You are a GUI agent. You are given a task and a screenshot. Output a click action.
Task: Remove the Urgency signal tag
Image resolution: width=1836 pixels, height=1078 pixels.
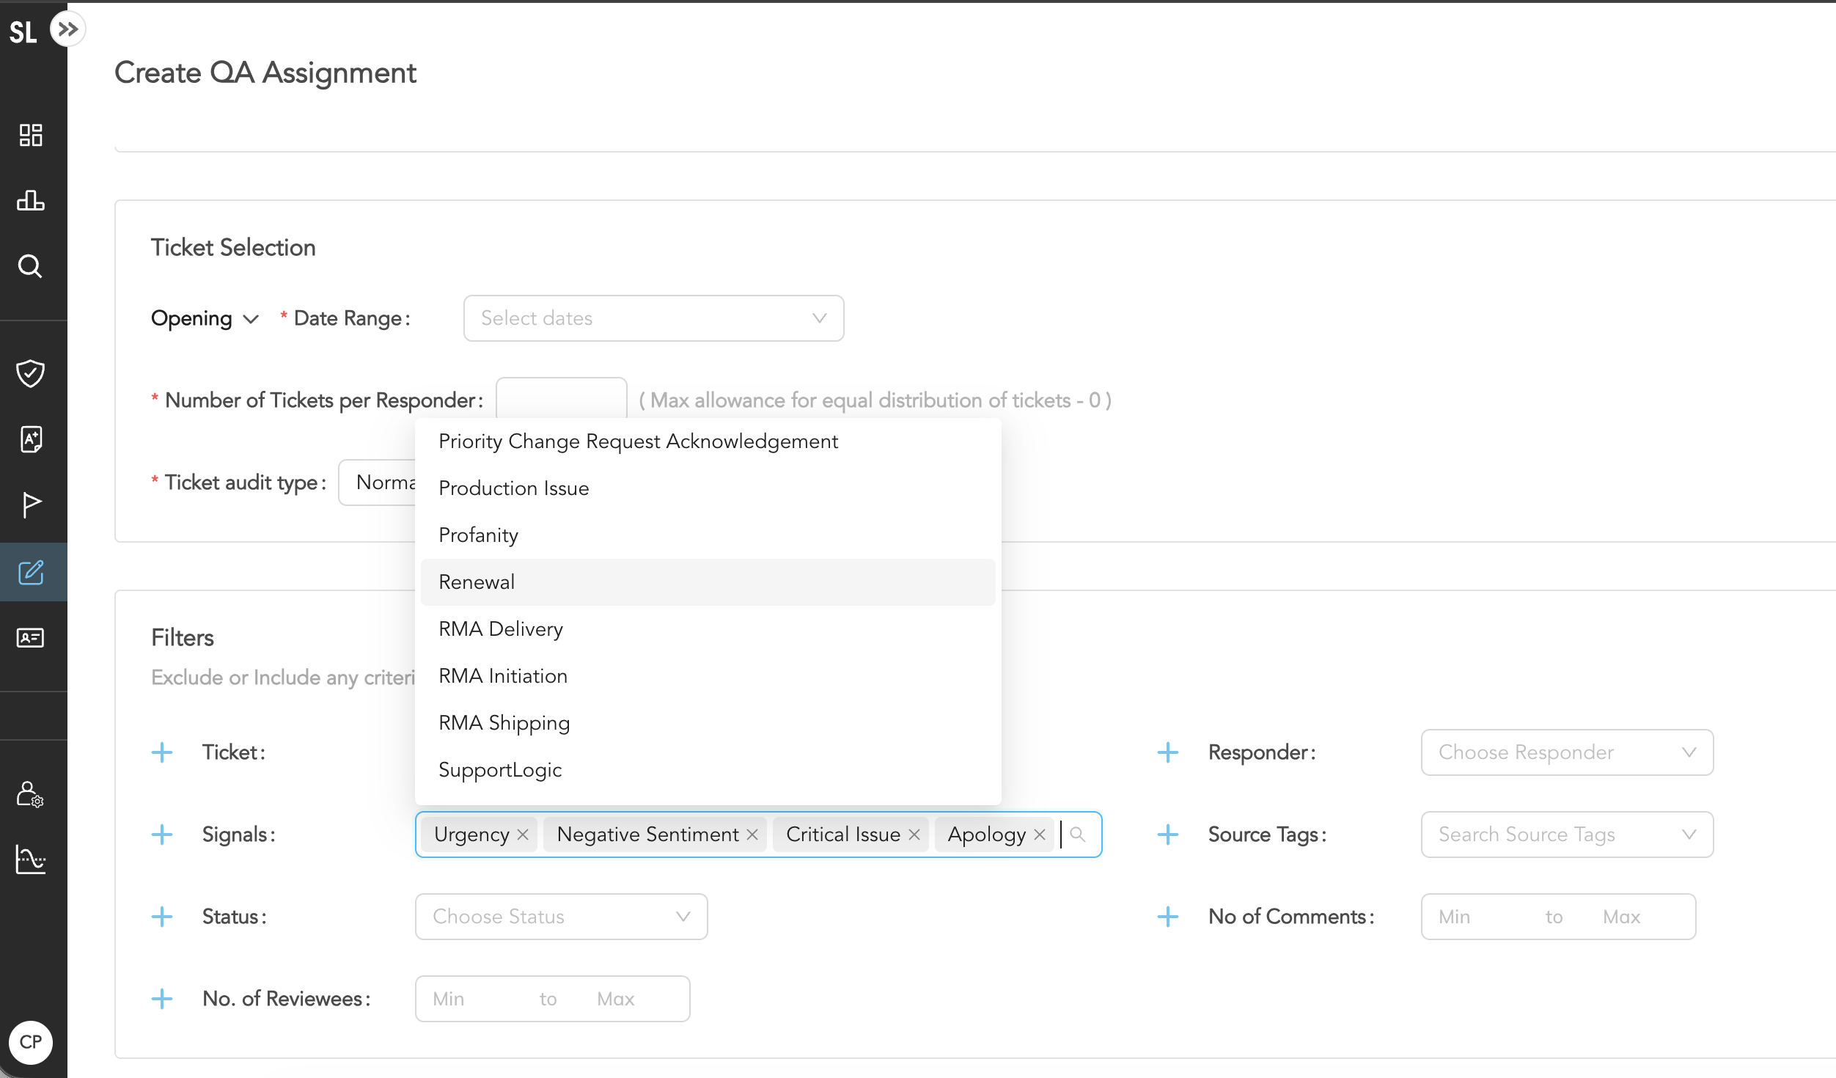[523, 835]
